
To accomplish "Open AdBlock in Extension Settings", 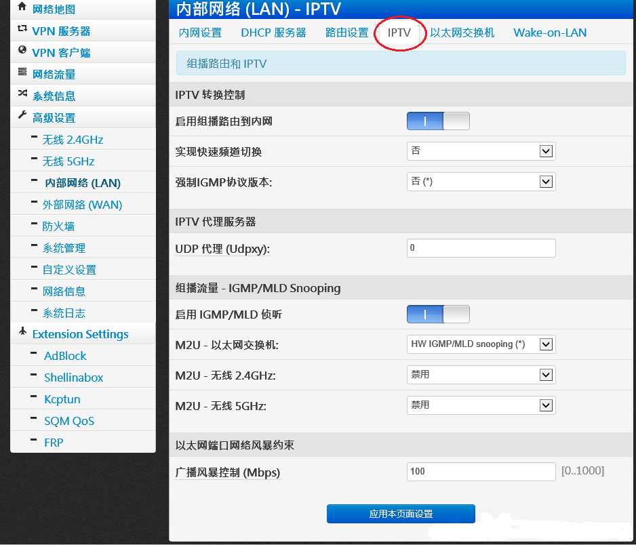I will pos(65,356).
